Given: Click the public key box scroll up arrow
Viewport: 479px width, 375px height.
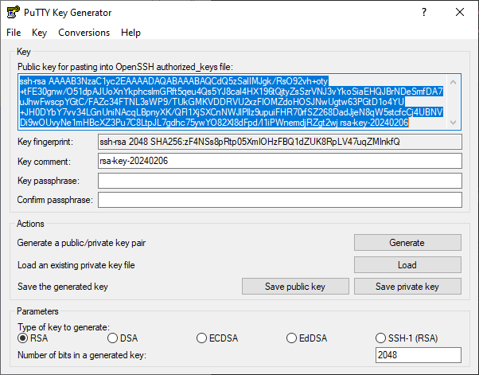Looking at the screenshot, I should coord(454,82).
